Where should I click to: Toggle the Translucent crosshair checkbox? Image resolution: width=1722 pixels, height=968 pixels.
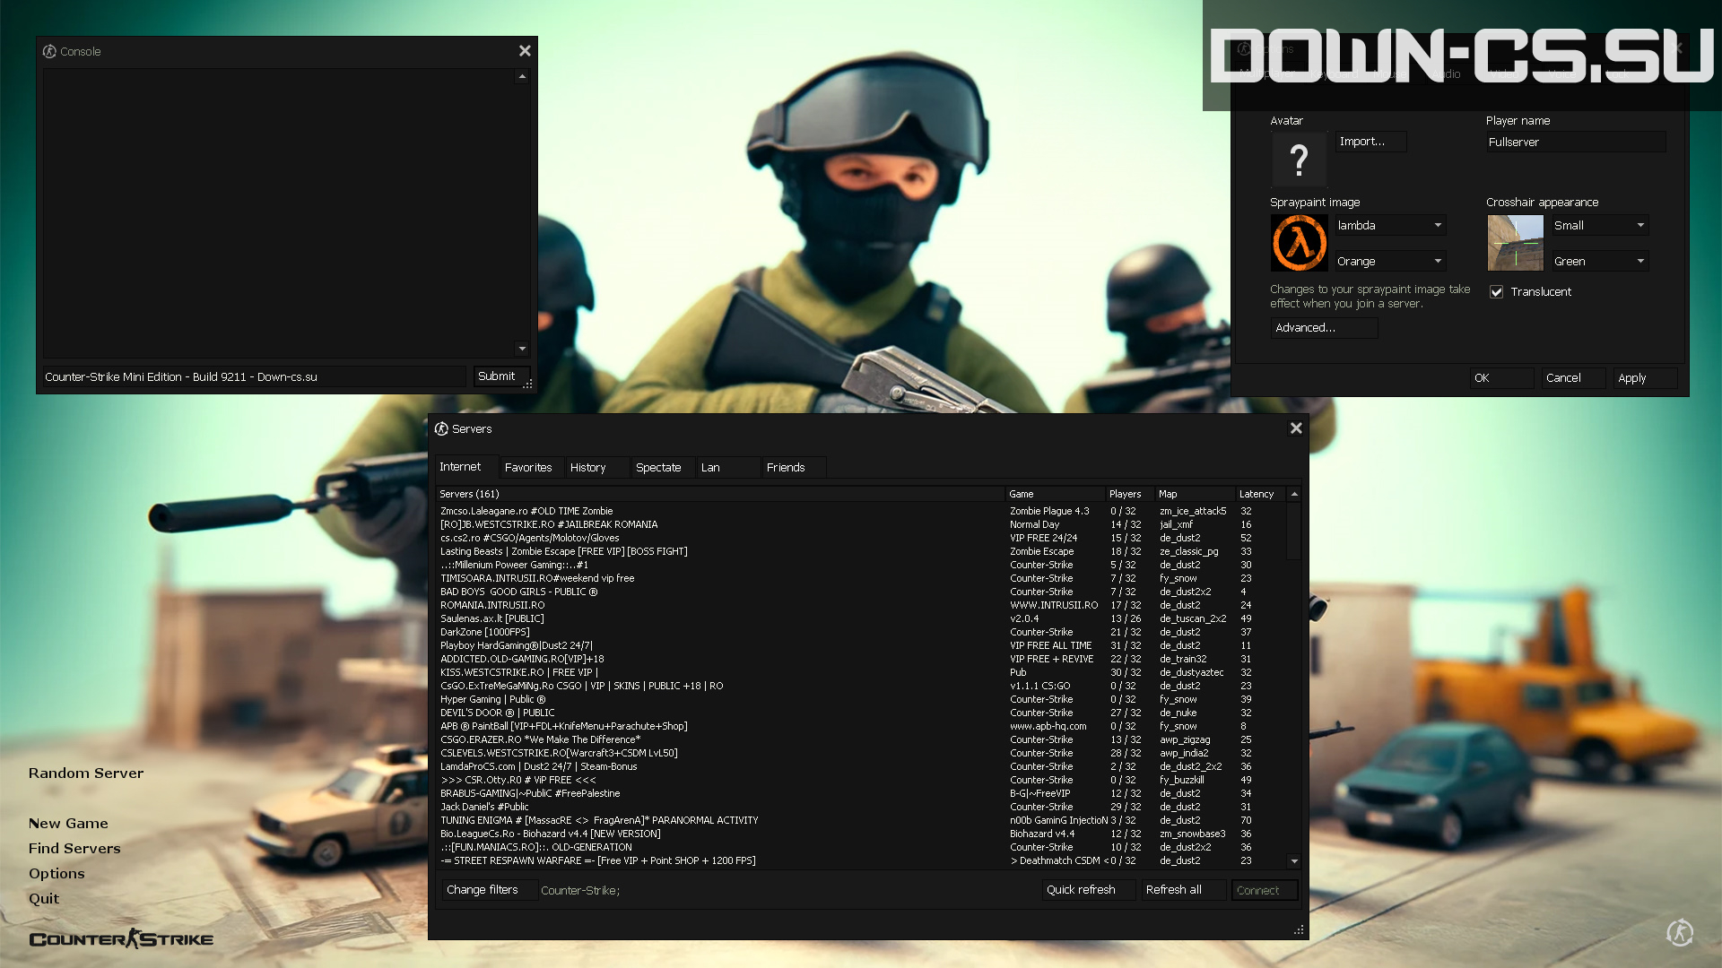(x=1496, y=292)
